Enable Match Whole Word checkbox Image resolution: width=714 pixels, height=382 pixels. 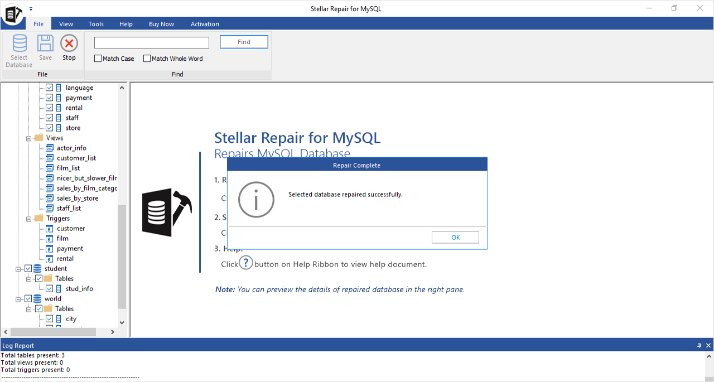pyautogui.click(x=147, y=59)
